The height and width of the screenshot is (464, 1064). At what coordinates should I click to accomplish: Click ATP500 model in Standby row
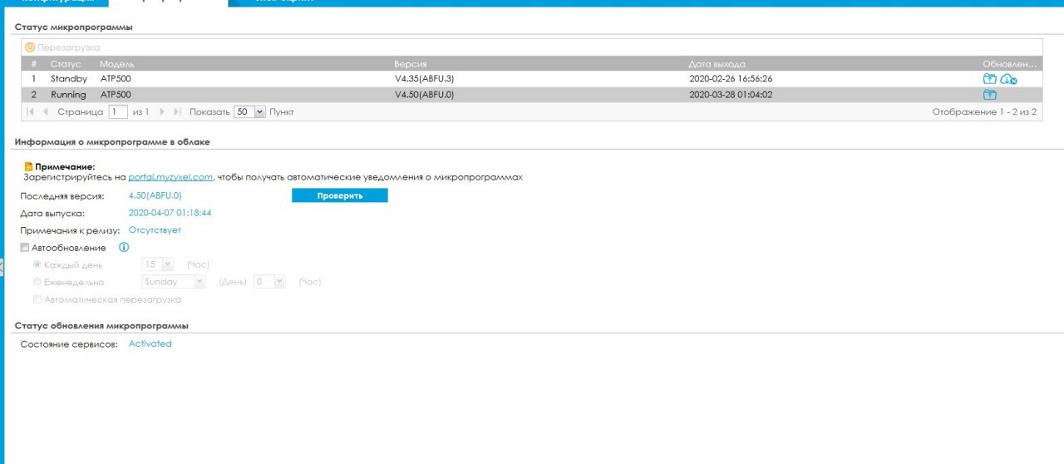tap(116, 79)
